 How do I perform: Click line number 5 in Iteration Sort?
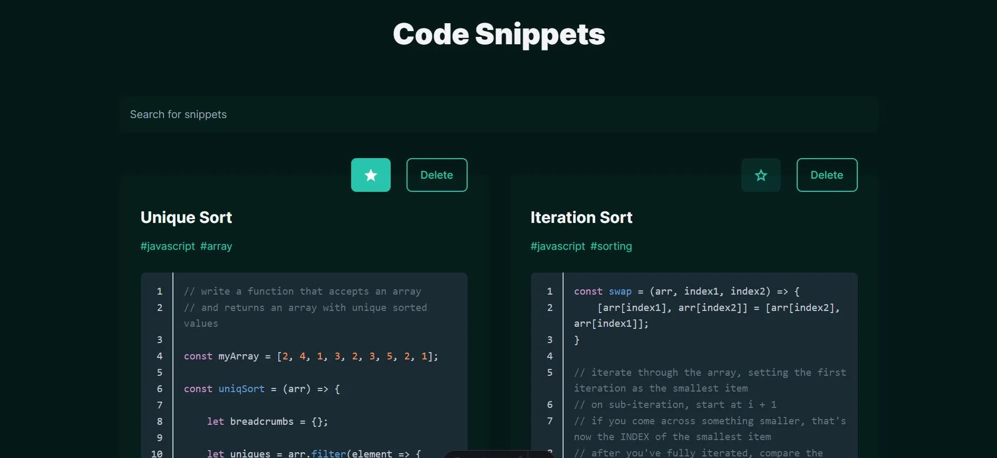pos(549,373)
